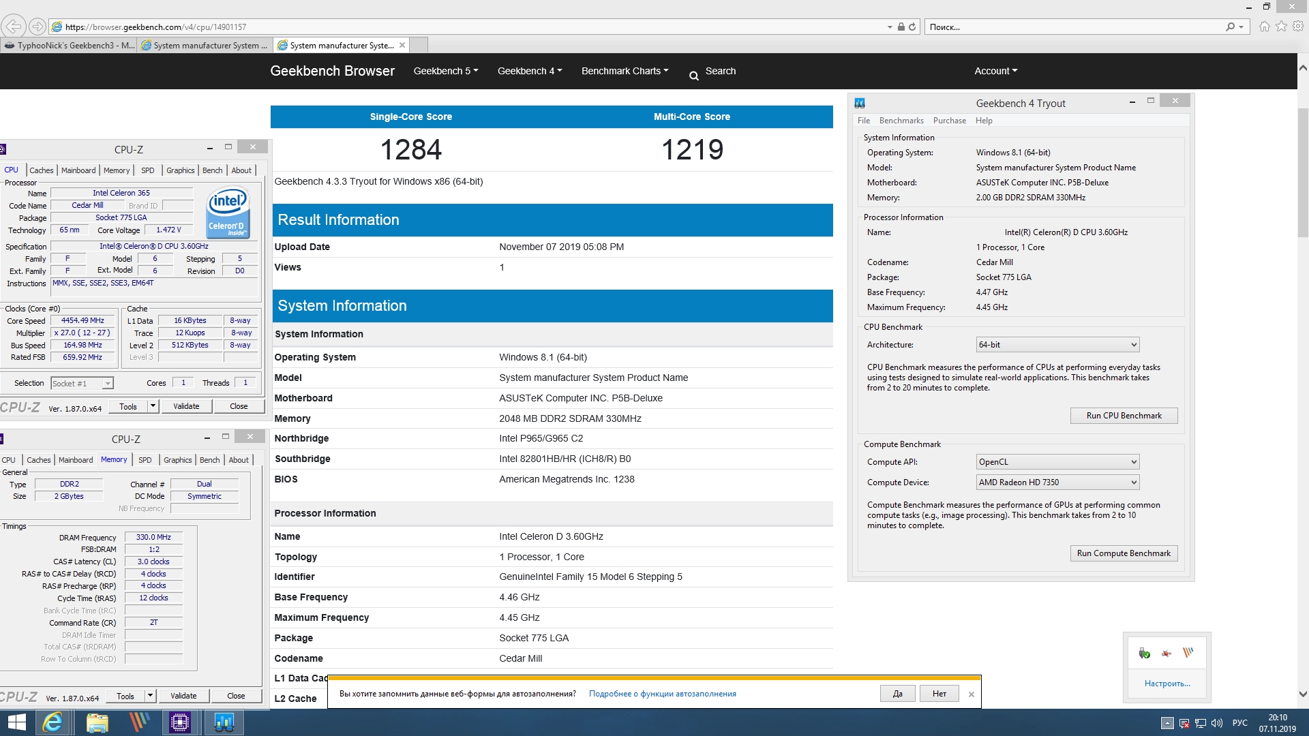This screenshot has height=736, width=1309.
Task: Click the Geekbench Browser search magnifier icon
Action: coord(694,76)
